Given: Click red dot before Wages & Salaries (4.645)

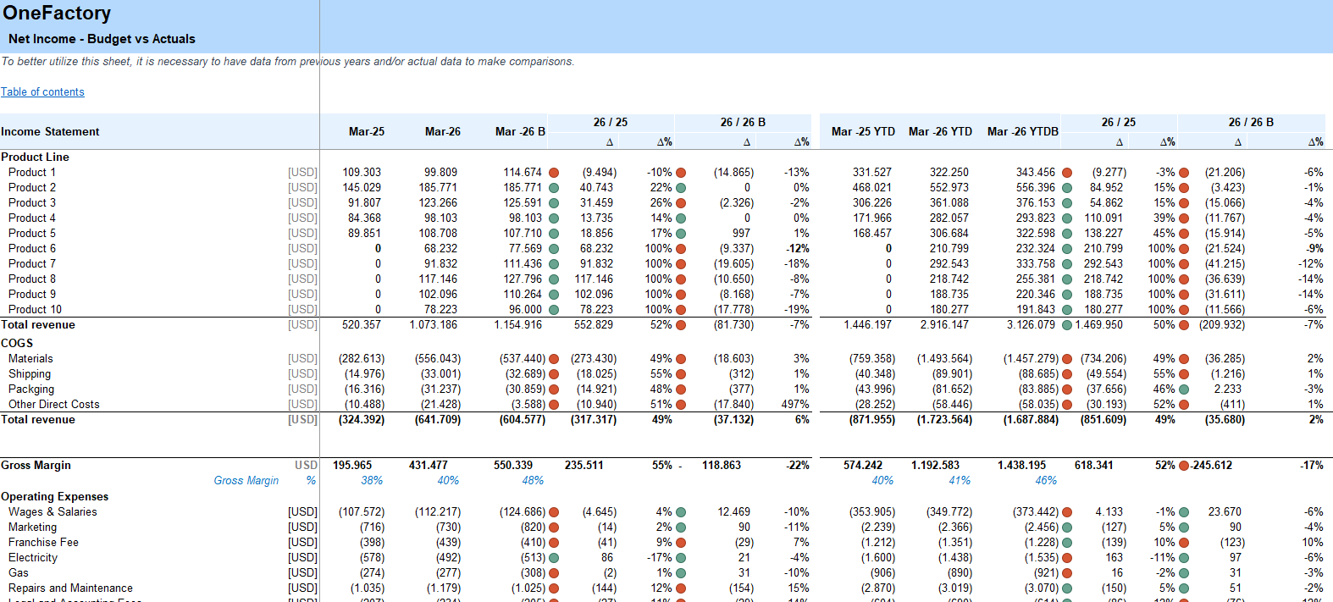Looking at the screenshot, I should tap(554, 512).
